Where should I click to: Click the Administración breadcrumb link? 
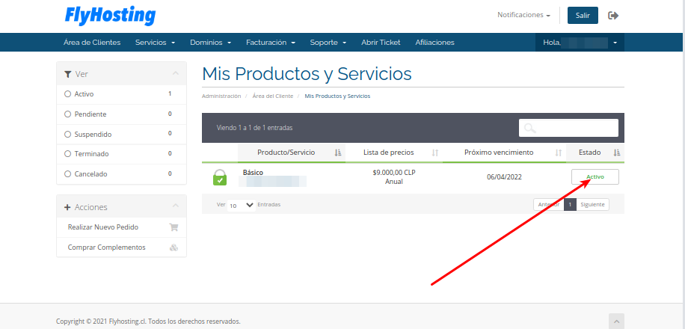point(221,96)
